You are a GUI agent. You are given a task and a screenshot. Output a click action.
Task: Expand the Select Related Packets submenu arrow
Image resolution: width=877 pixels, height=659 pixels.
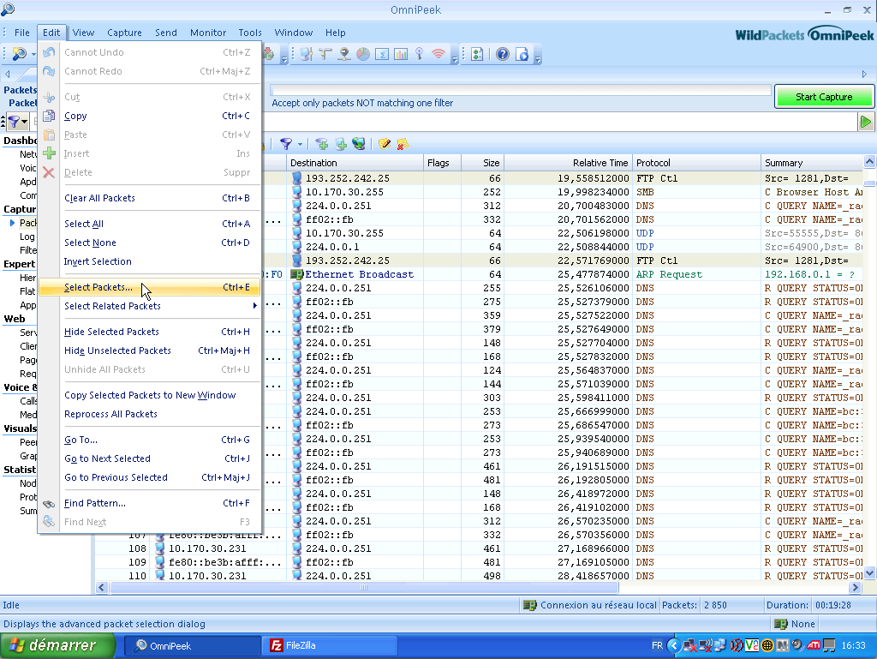click(x=255, y=306)
